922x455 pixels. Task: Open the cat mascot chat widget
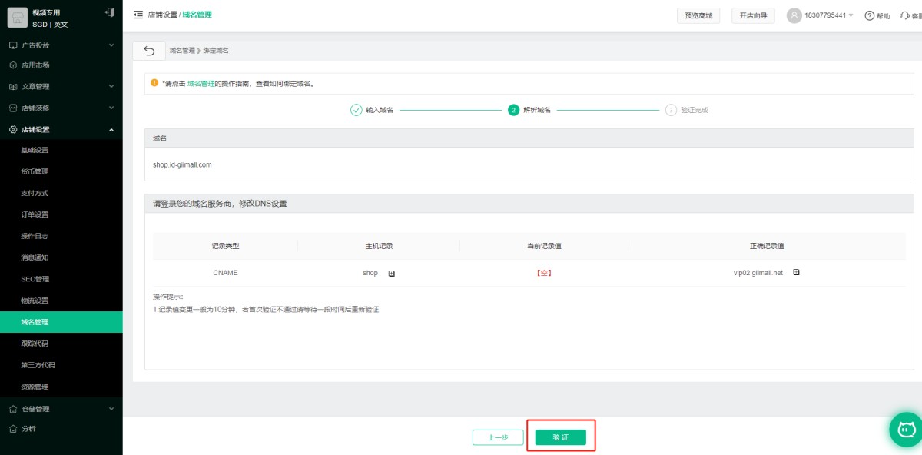[x=906, y=429]
